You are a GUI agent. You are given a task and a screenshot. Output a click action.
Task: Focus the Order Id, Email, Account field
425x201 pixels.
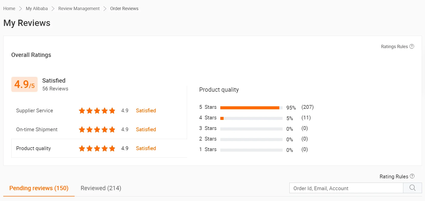pos(346,188)
